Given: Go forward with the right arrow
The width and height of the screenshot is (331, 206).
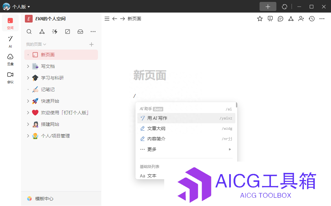Looking at the screenshot, I should [x=123, y=19].
